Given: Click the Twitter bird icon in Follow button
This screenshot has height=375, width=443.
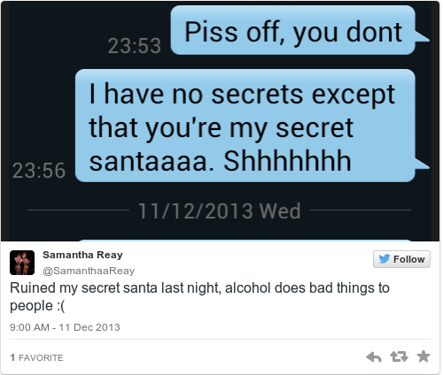Looking at the screenshot, I should click(x=385, y=259).
